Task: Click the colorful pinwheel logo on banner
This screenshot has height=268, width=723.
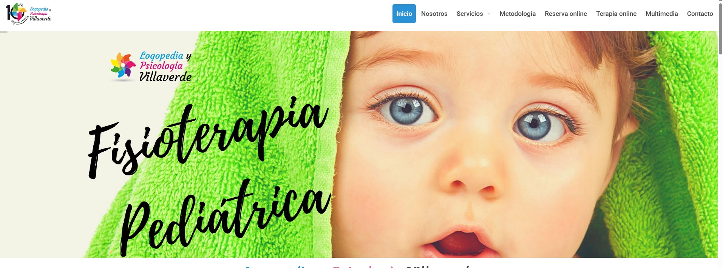Action: (123, 65)
